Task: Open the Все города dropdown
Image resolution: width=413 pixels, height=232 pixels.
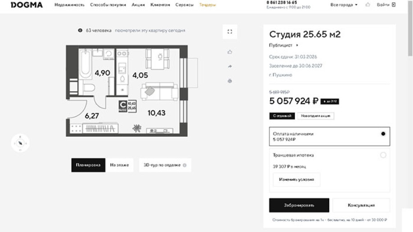Action: [344, 4]
